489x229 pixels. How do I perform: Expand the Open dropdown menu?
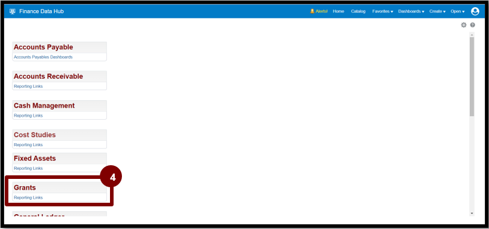click(x=457, y=11)
